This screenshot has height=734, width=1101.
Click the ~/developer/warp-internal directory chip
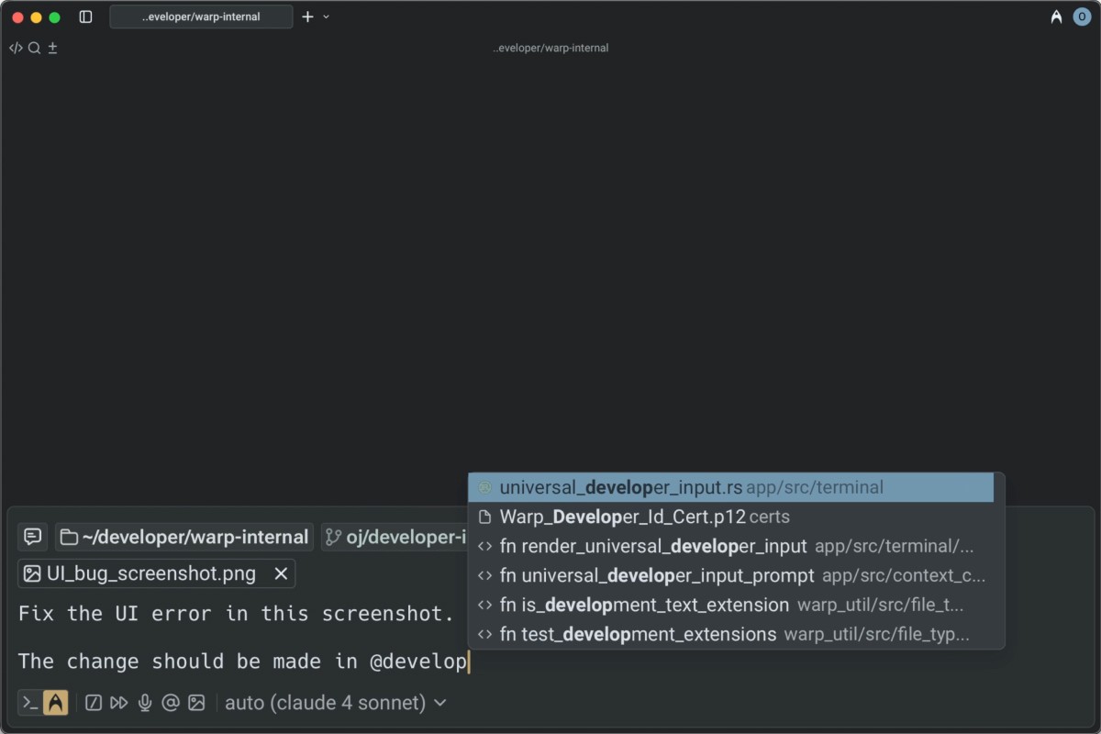pyautogui.click(x=184, y=537)
